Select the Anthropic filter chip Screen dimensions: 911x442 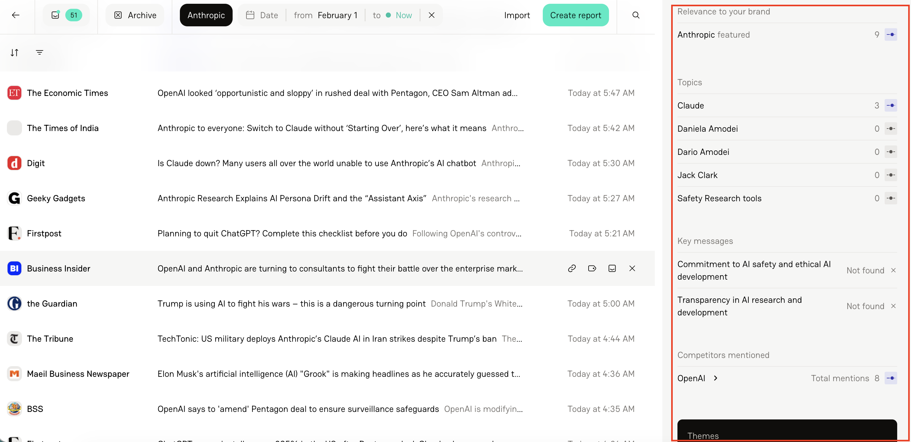[x=206, y=15]
